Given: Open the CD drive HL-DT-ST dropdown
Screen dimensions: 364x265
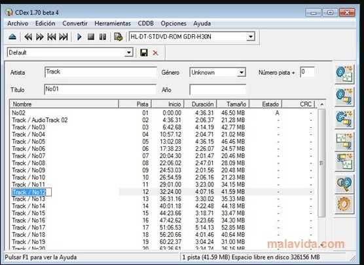Looking at the screenshot, I should point(251,37).
